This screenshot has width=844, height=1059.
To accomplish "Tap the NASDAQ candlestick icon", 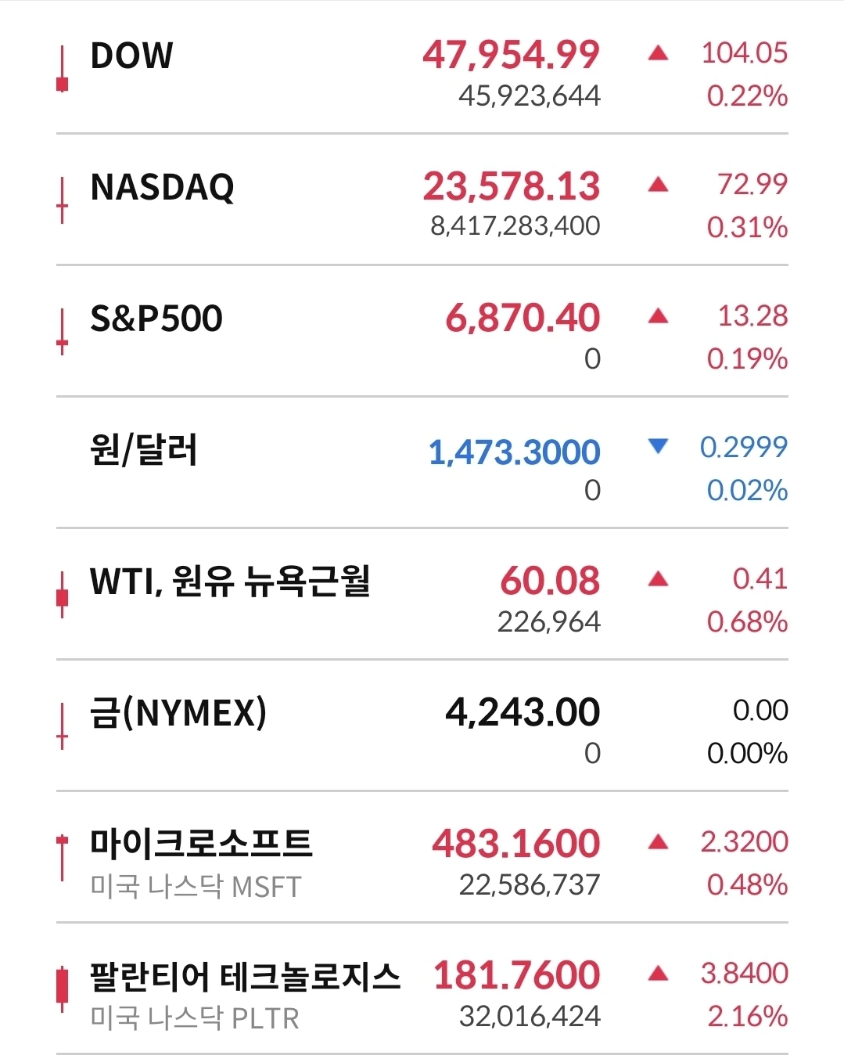I will [x=62, y=201].
